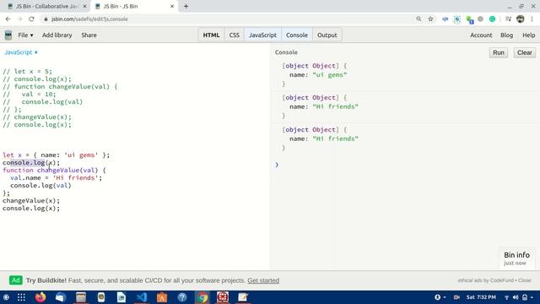
Task: Toggle the Console panel
Action: (x=297, y=35)
